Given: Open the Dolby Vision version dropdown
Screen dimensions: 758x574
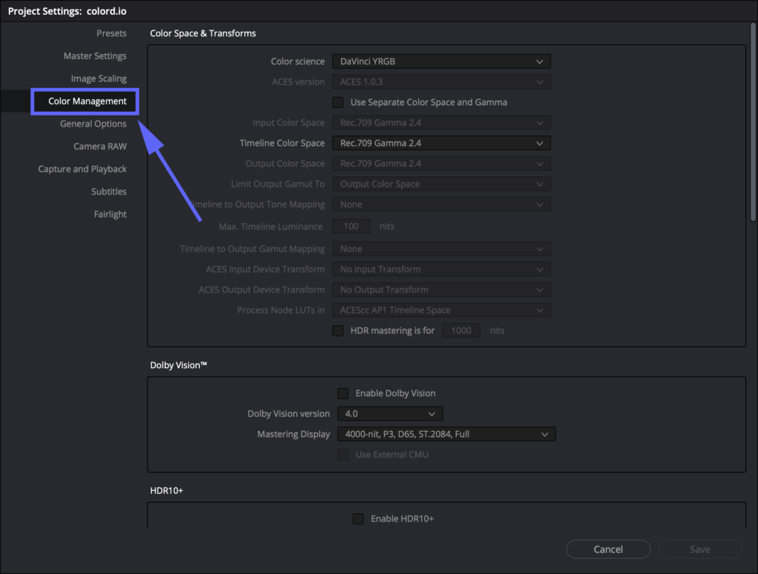Looking at the screenshot, I should click(390, 413).
